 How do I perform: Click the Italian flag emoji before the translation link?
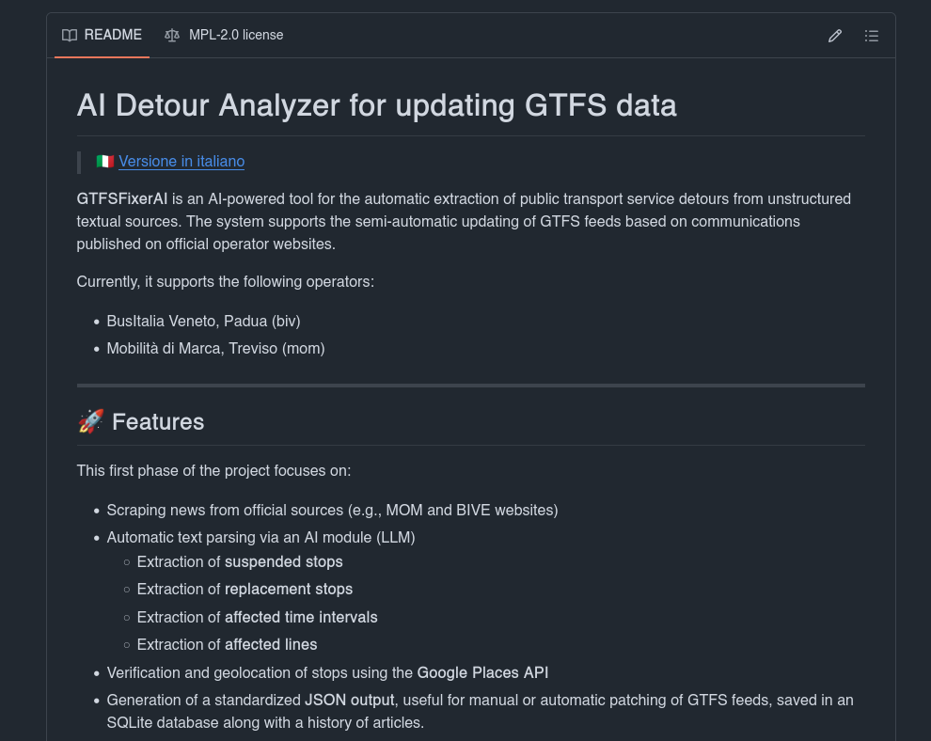[105, 161]
